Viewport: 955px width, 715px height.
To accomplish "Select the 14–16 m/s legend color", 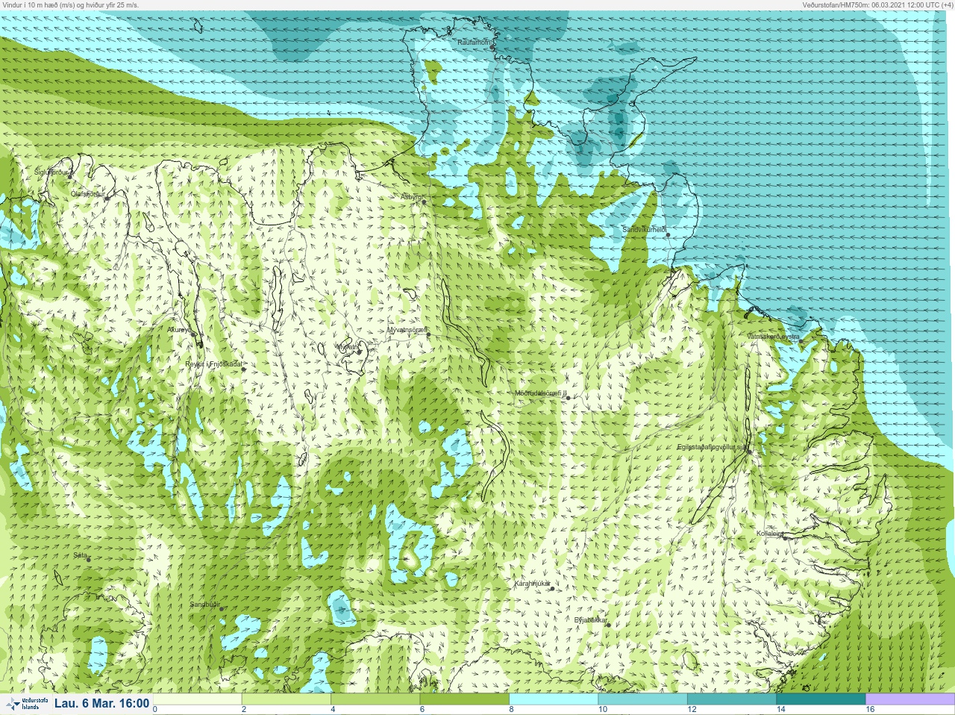I will click(821, 699).
